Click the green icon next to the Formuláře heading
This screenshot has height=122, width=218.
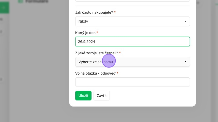click(x=21, y=1)
